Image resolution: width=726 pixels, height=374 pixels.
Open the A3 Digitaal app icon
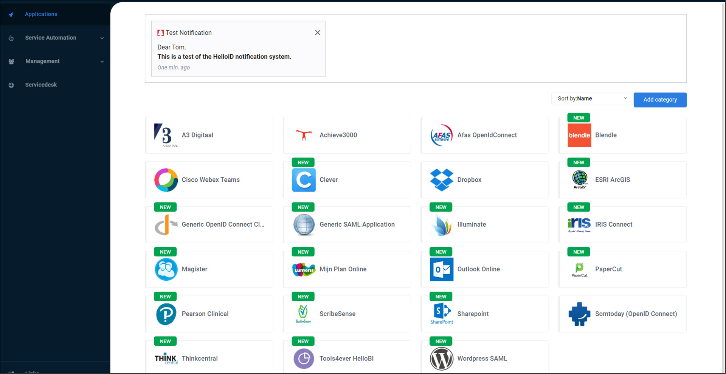pyautogui.click(x=166, y=135)
